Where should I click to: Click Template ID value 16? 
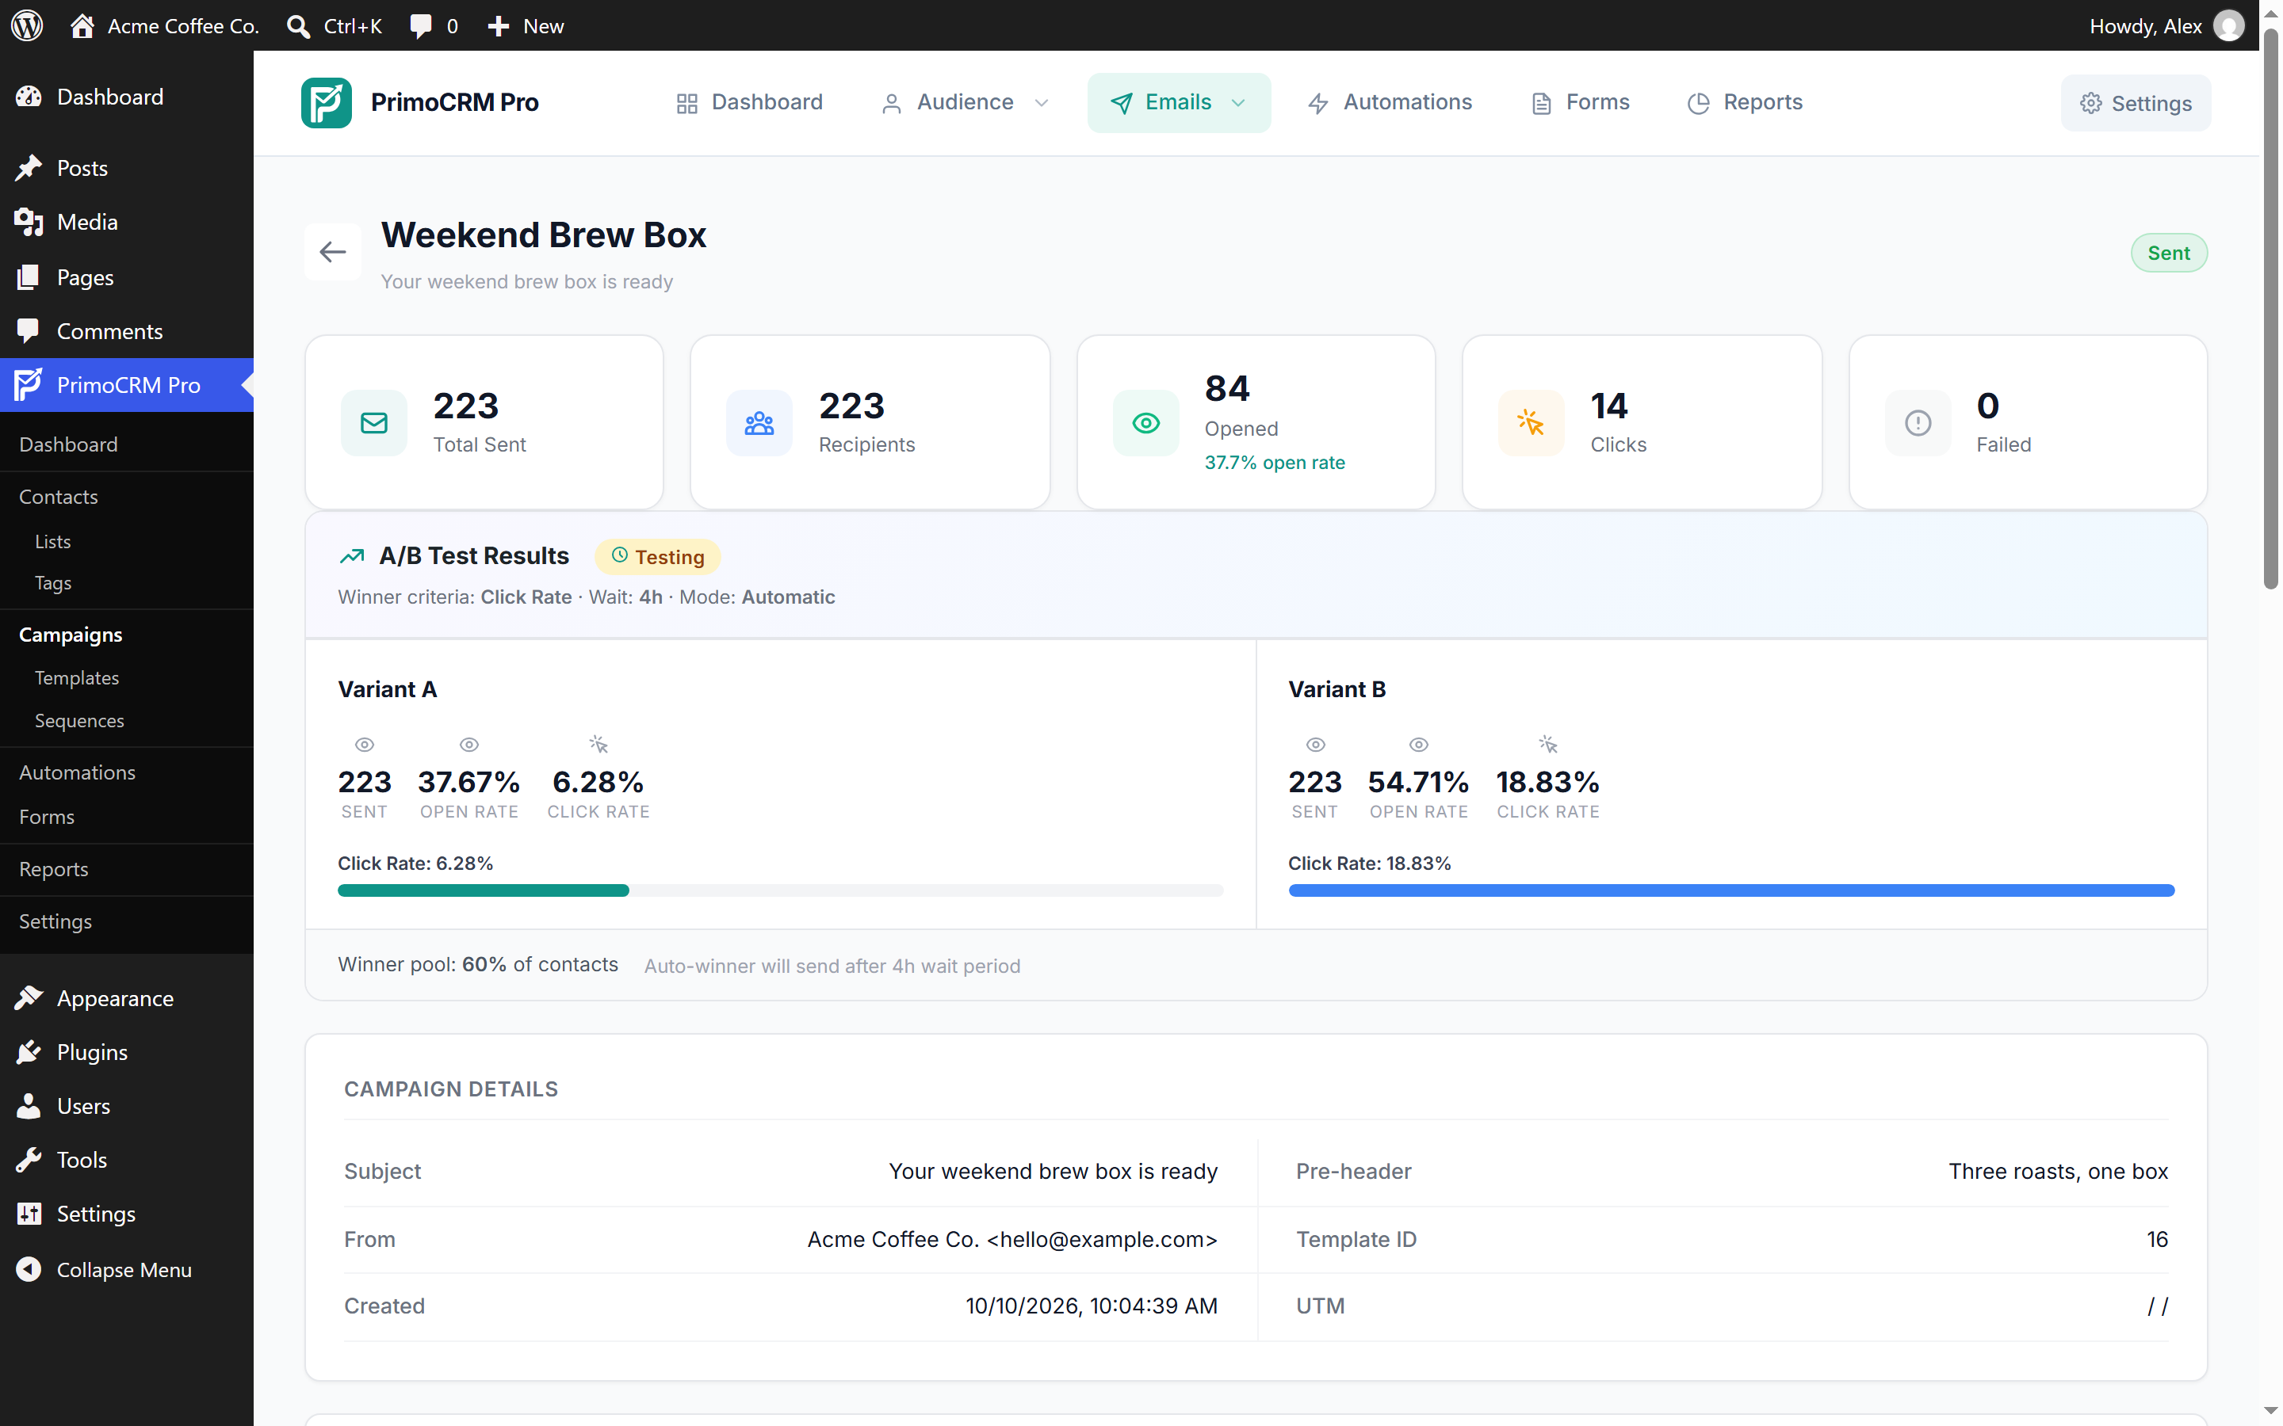2157,1238
